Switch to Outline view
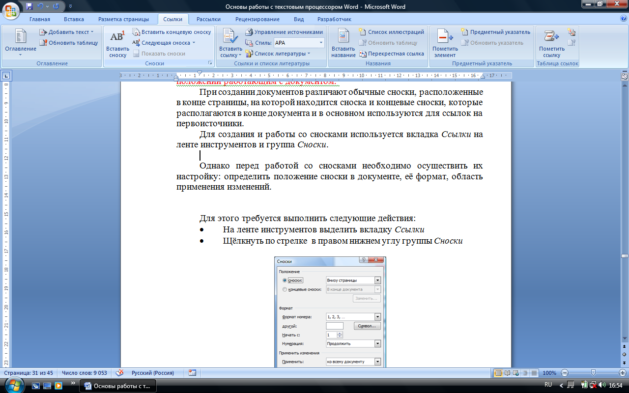The width and height of the screenshot is (629, 393). 525,373
